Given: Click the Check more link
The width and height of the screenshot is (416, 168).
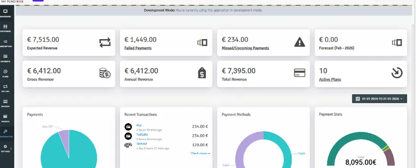Looking at the screenshot, I should click(200, 153).
